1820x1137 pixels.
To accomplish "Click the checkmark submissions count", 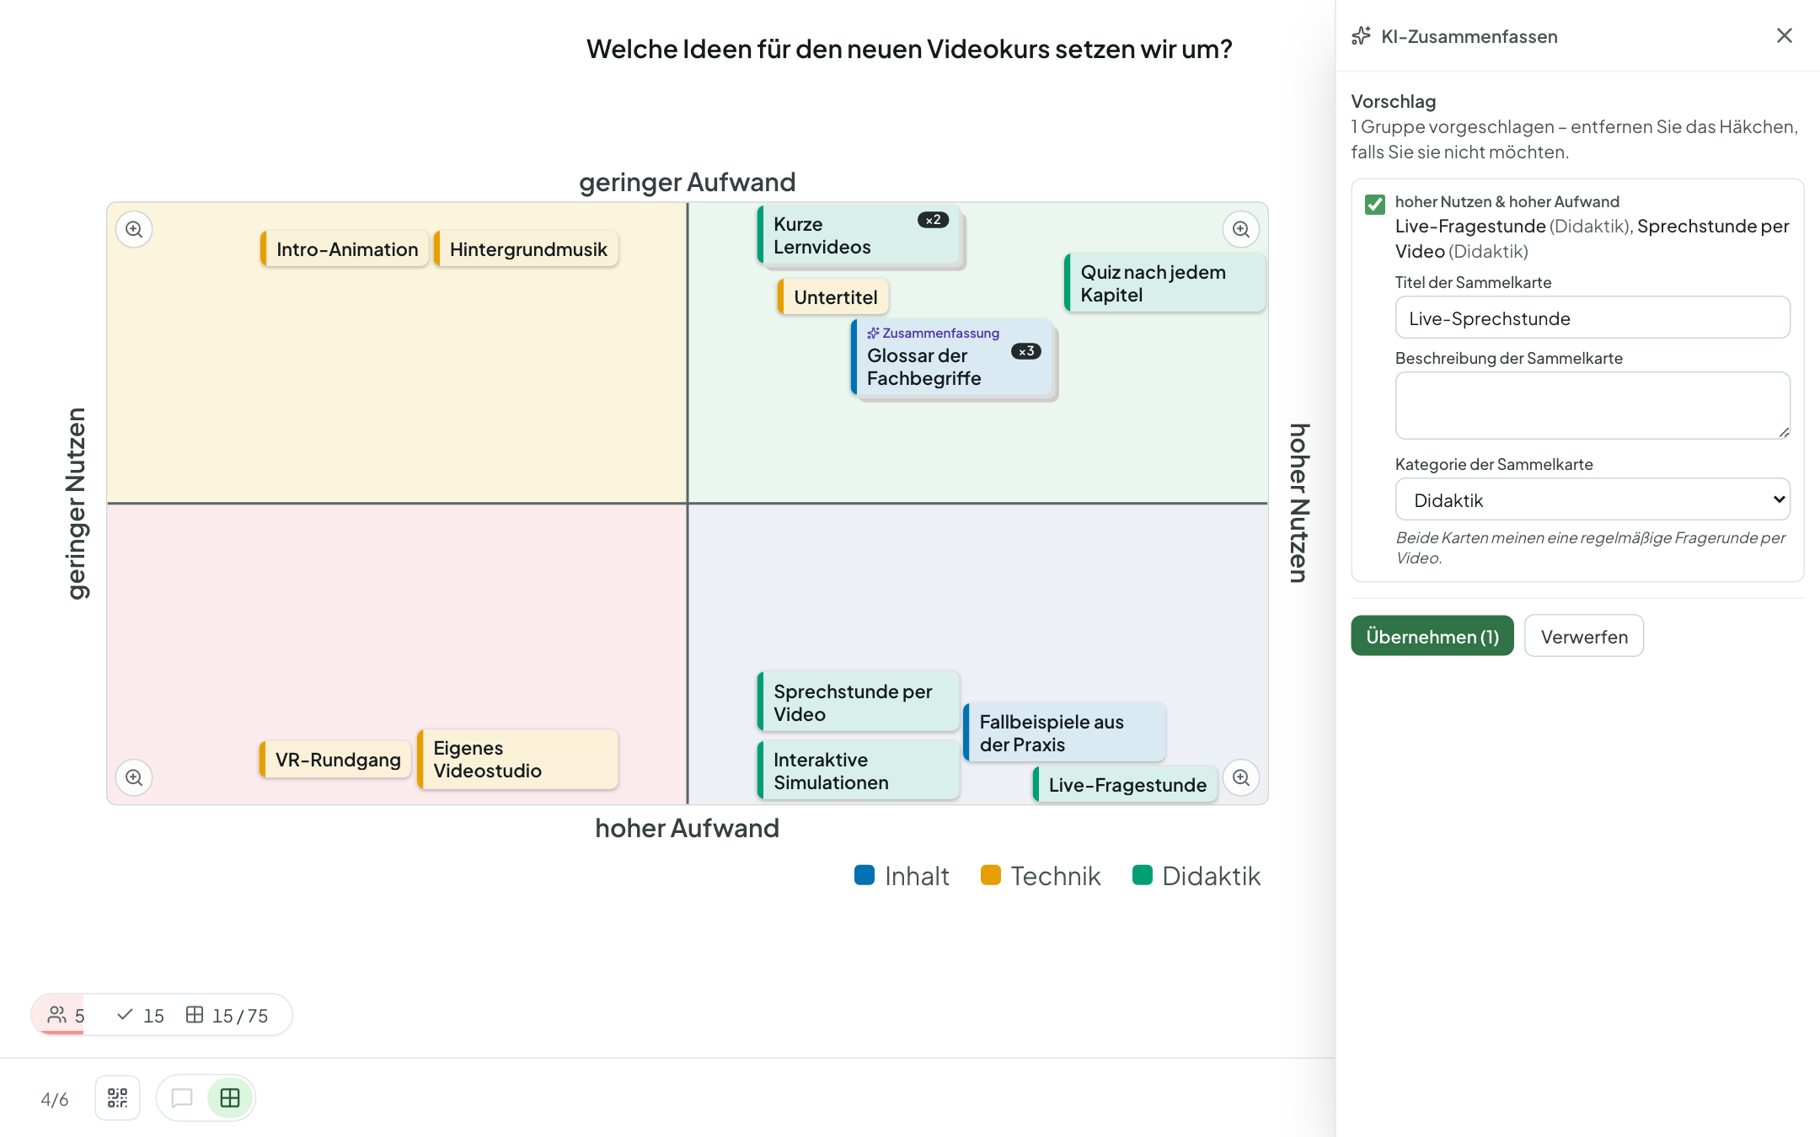I will click(141, 1015).
